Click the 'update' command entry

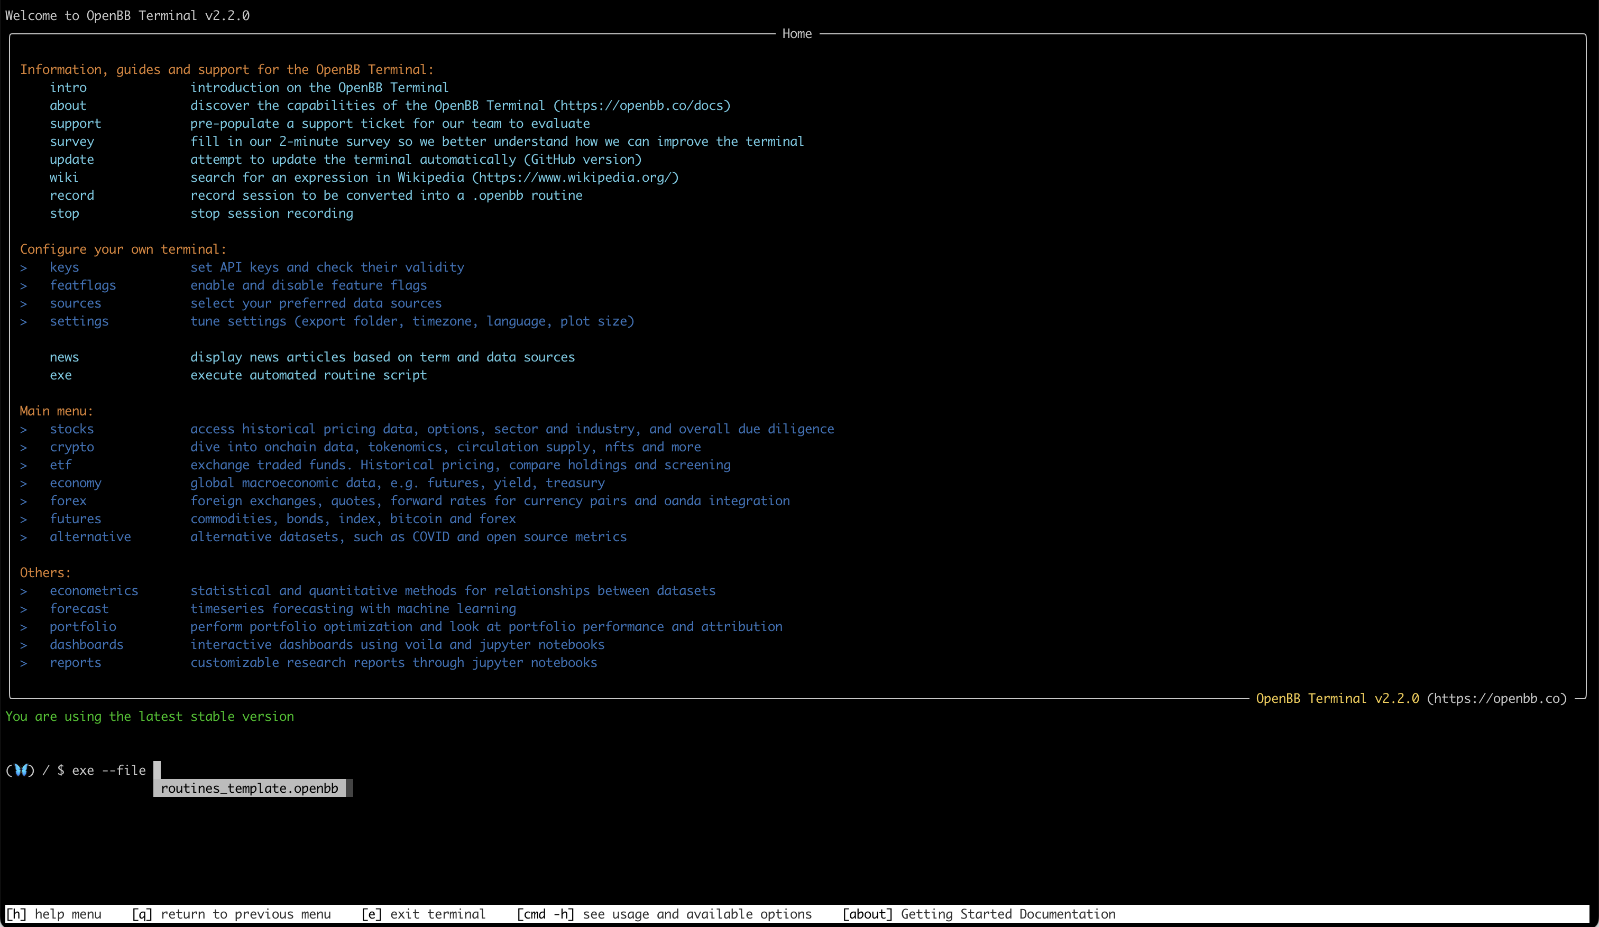72,159
